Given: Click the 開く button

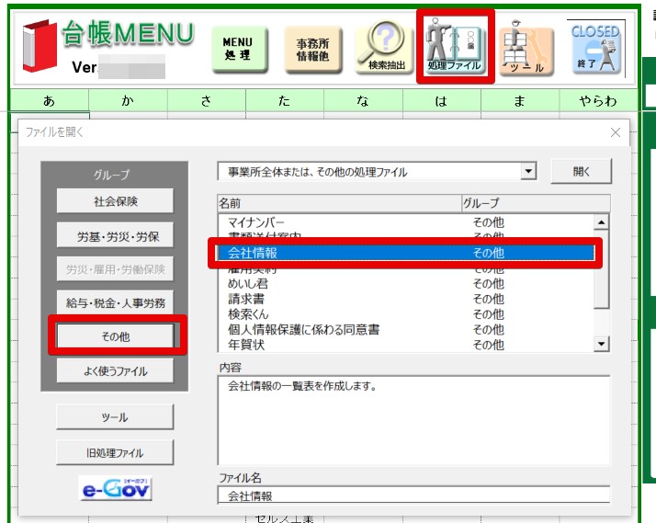Looking at the screenshot, I should [581, 171].
